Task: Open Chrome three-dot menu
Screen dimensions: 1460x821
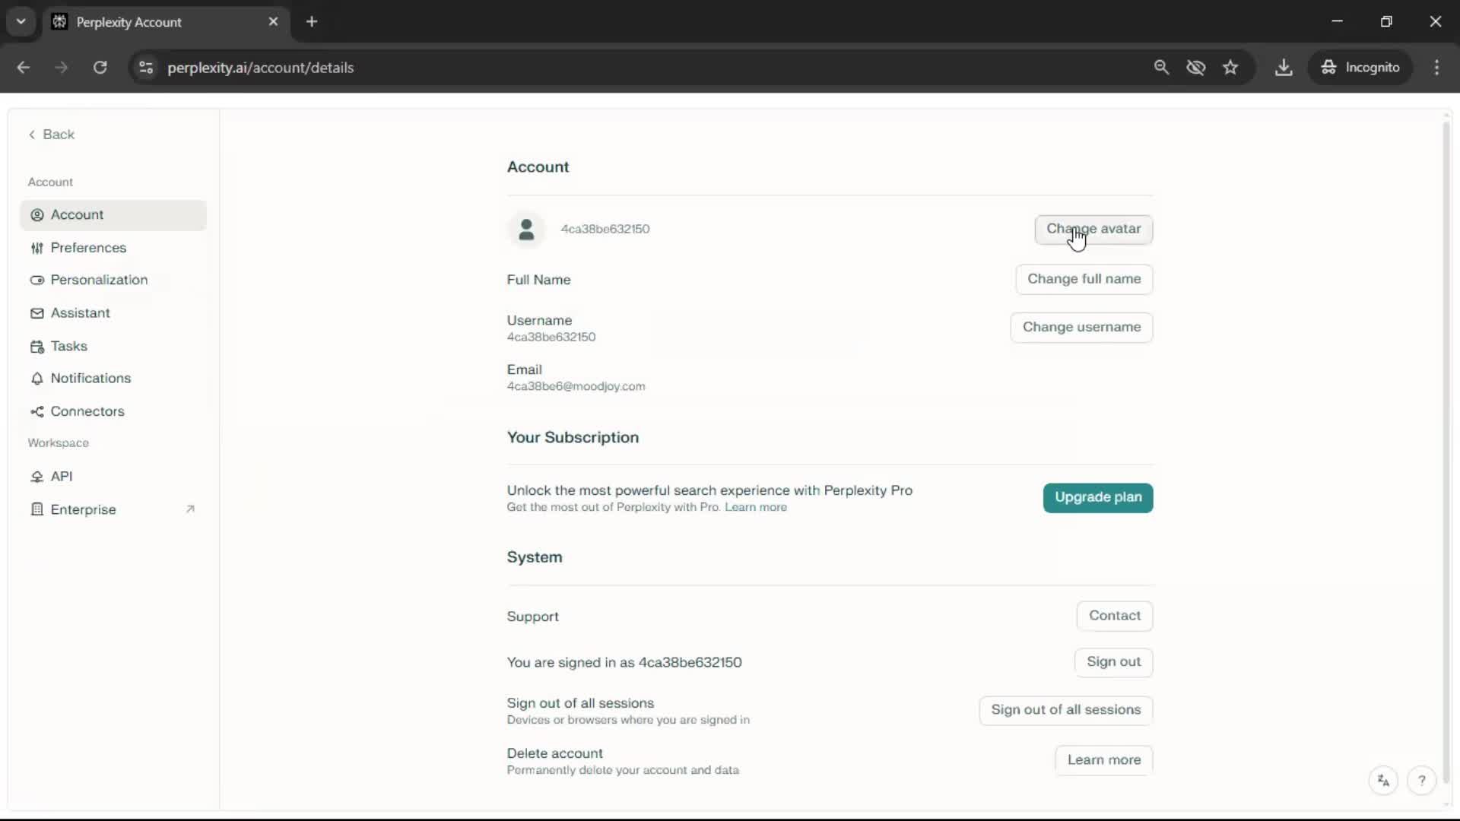Action: tap(1436, 68)
